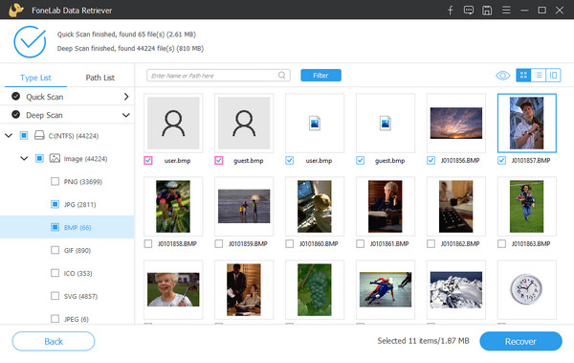Select the J0101857.BMP baseball player thumbnail
The height and width of the screenshot is (363, 574).
[527, 123]
